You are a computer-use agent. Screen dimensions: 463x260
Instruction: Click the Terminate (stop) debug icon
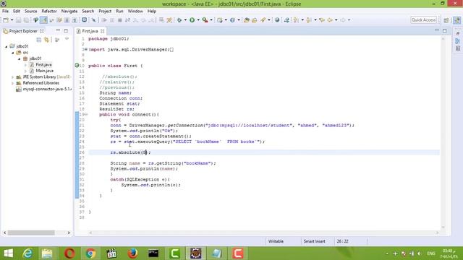coord(120,20)
